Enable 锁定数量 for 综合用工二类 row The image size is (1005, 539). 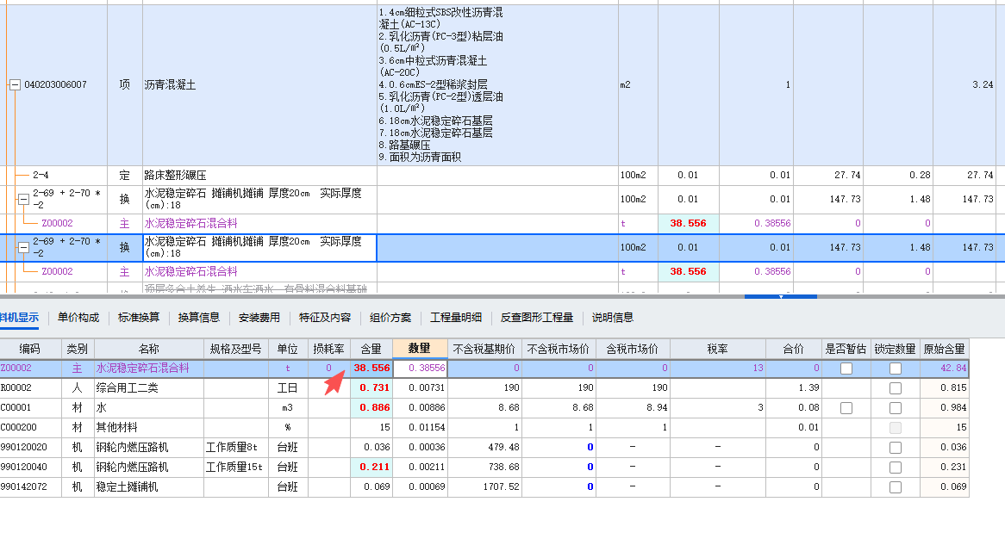pos(896,388)
